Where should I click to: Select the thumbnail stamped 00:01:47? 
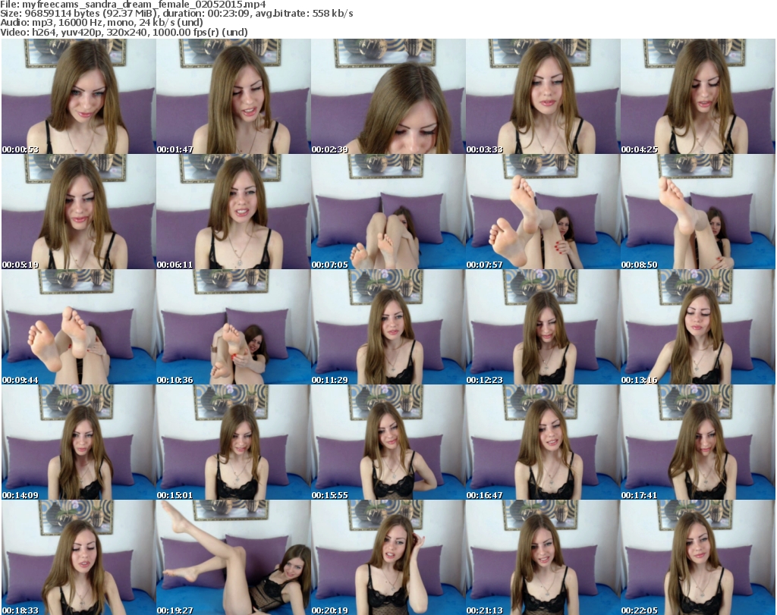(234, 96)
